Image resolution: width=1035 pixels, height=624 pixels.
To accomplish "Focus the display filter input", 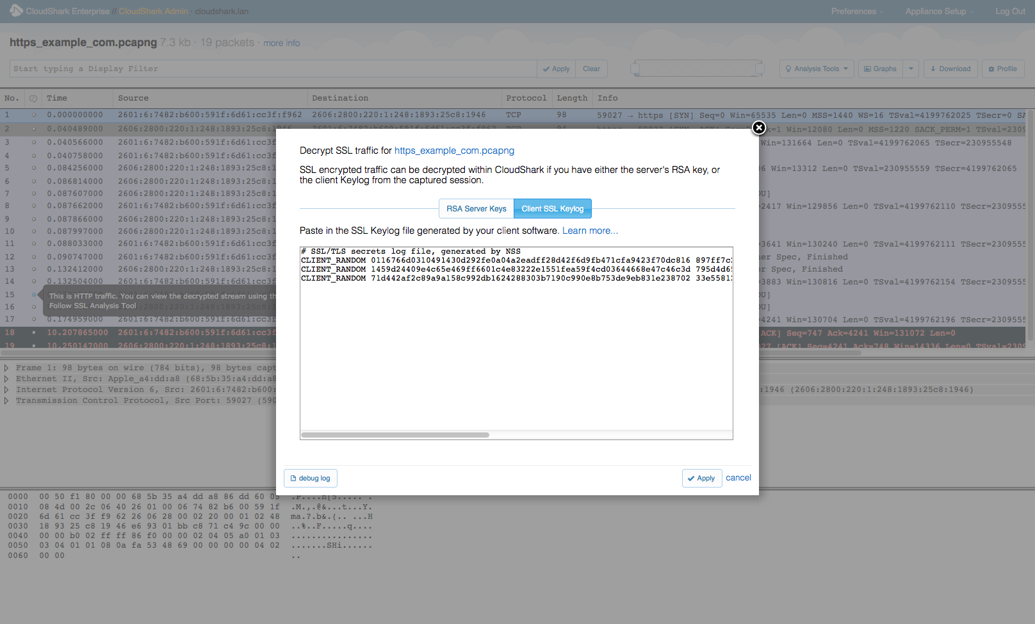I will click(x=273, y=69).
